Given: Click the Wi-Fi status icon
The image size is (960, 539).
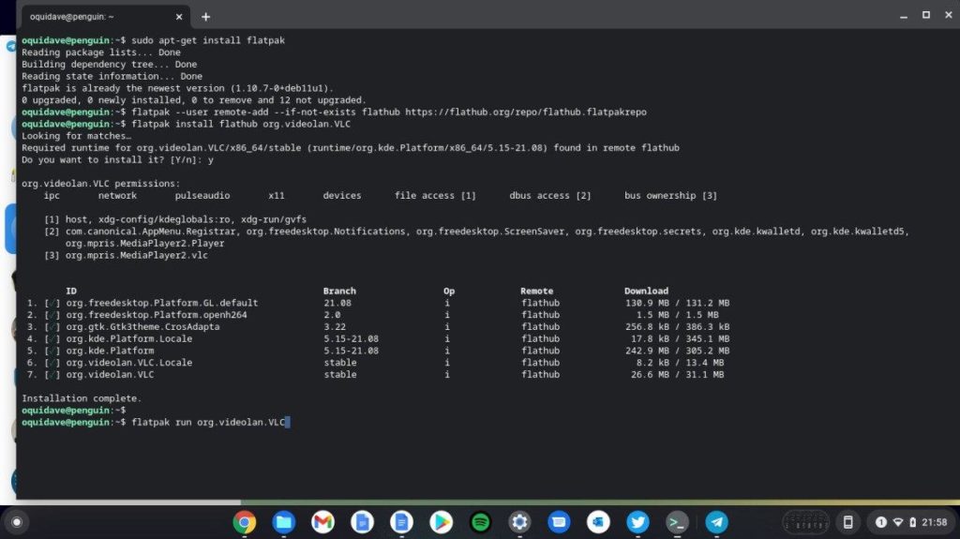Looking at the screenshot, I should coord(897,522).
